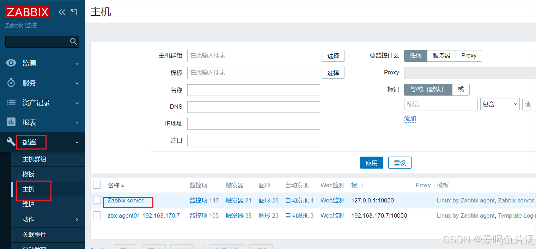Click the sidebar hide toggle icon
Screen dimensions: 536x249
(x=73, y=12)
